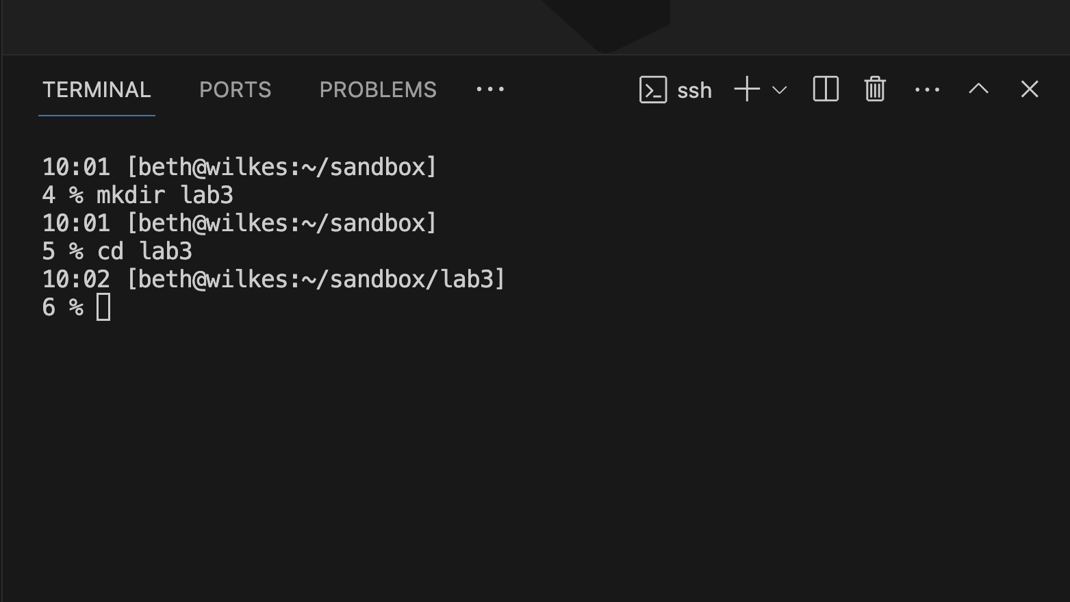Click the 'mkdir lab3' command line
1070x602 pixels.
tap(164, 196)
